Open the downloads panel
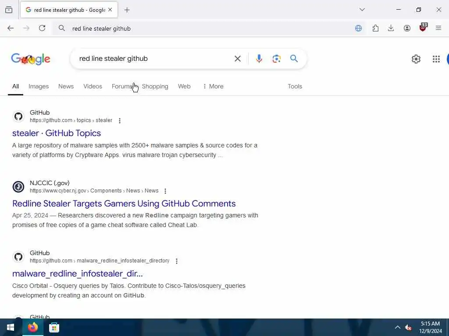The width and height of the screenshot is (449, 336). [x=391, y=28]
